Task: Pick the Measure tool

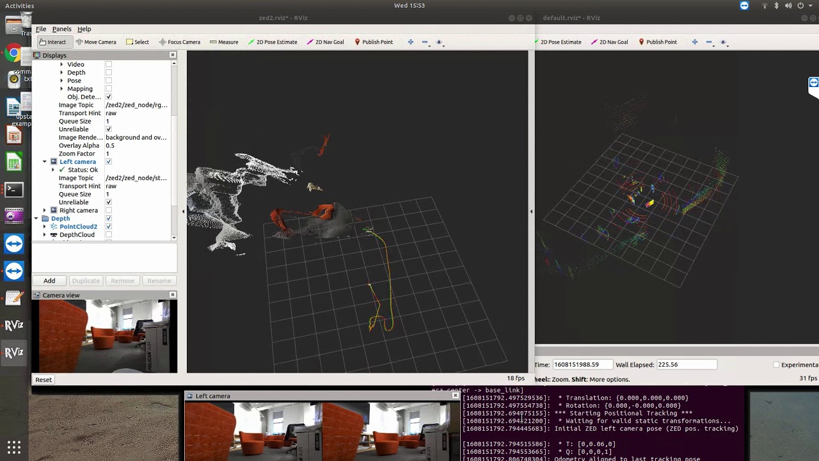Action: coord(223,42)
